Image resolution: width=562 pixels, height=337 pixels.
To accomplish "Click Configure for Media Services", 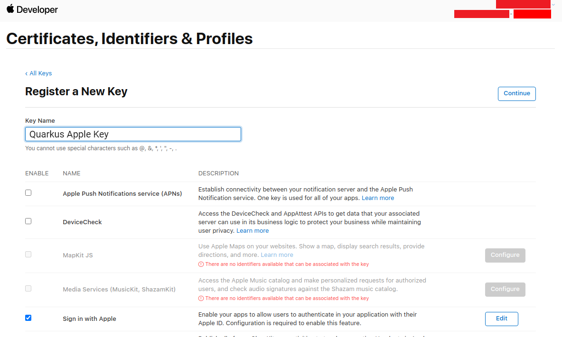I will 505,289.
